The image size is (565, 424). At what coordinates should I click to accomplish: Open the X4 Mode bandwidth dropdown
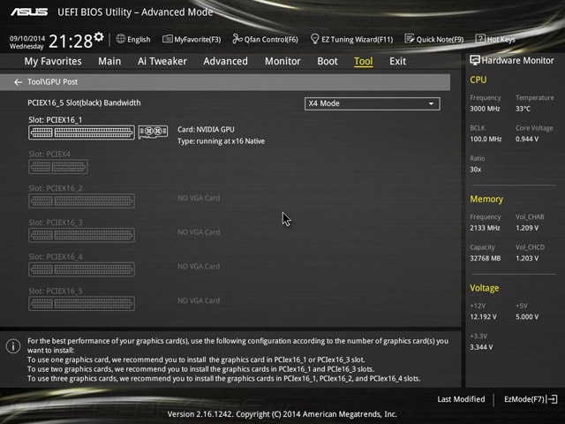373,104
